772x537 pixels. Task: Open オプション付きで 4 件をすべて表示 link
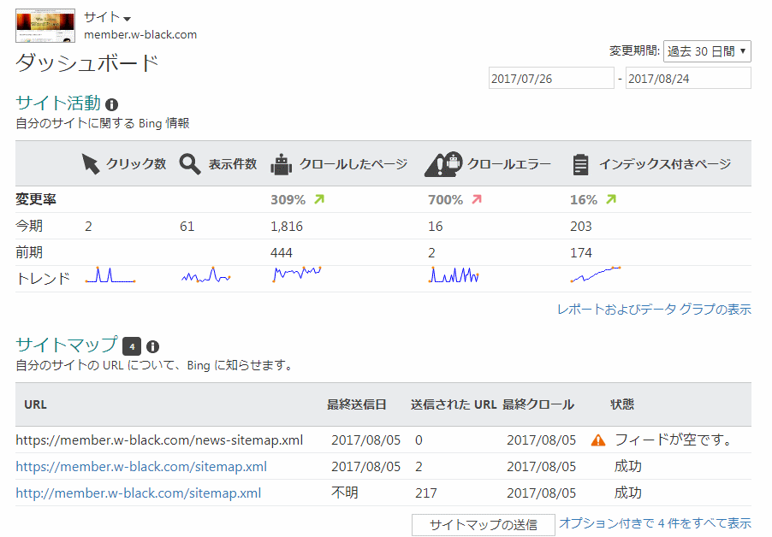pos(656,523)
